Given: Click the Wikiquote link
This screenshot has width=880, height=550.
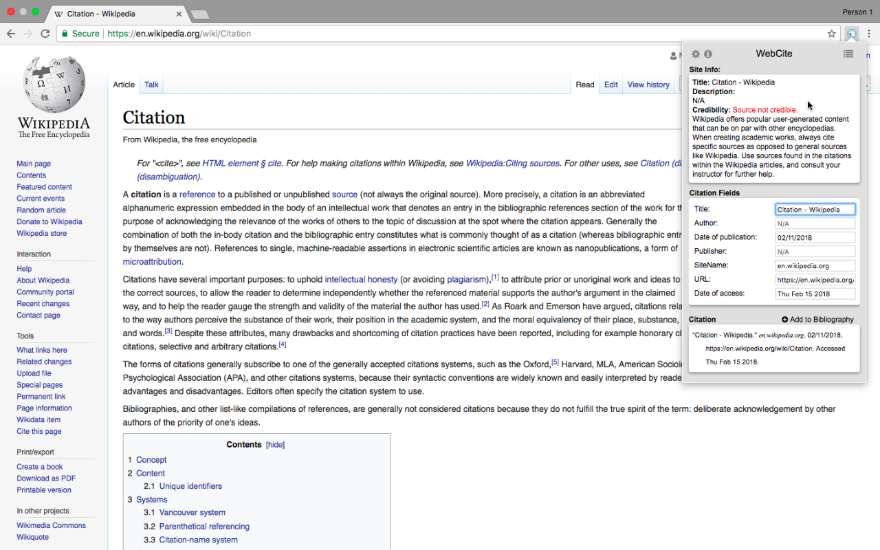Looking at the screenshot, I should pos(33,537).
